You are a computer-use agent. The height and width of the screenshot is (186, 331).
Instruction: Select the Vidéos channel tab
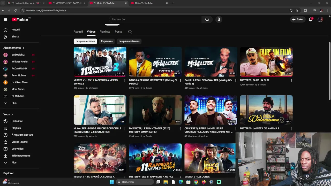(x=91, y=32)
